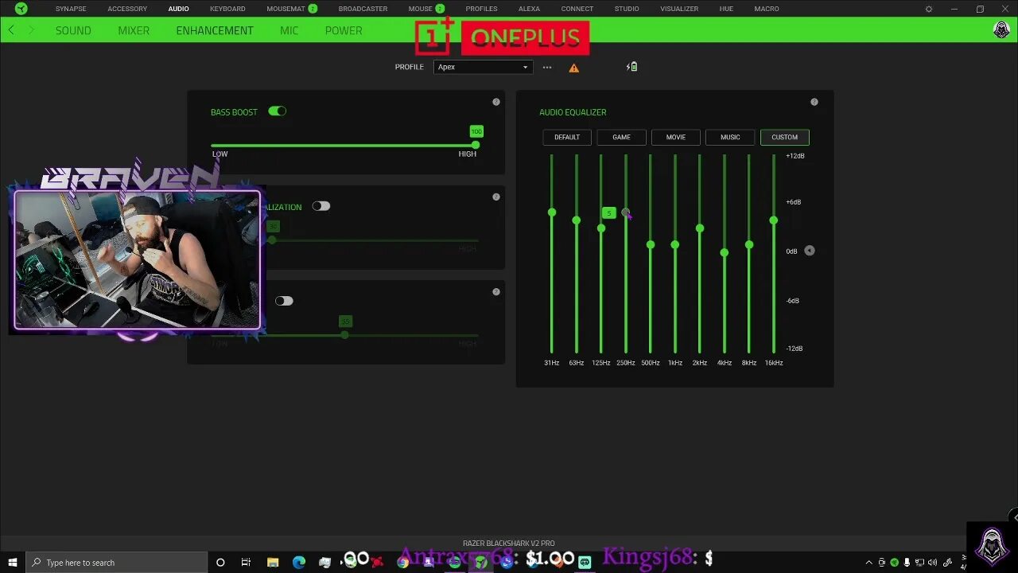
Task: Launch Microsoft Edge from the taskbar
Action: click(298, 563)
